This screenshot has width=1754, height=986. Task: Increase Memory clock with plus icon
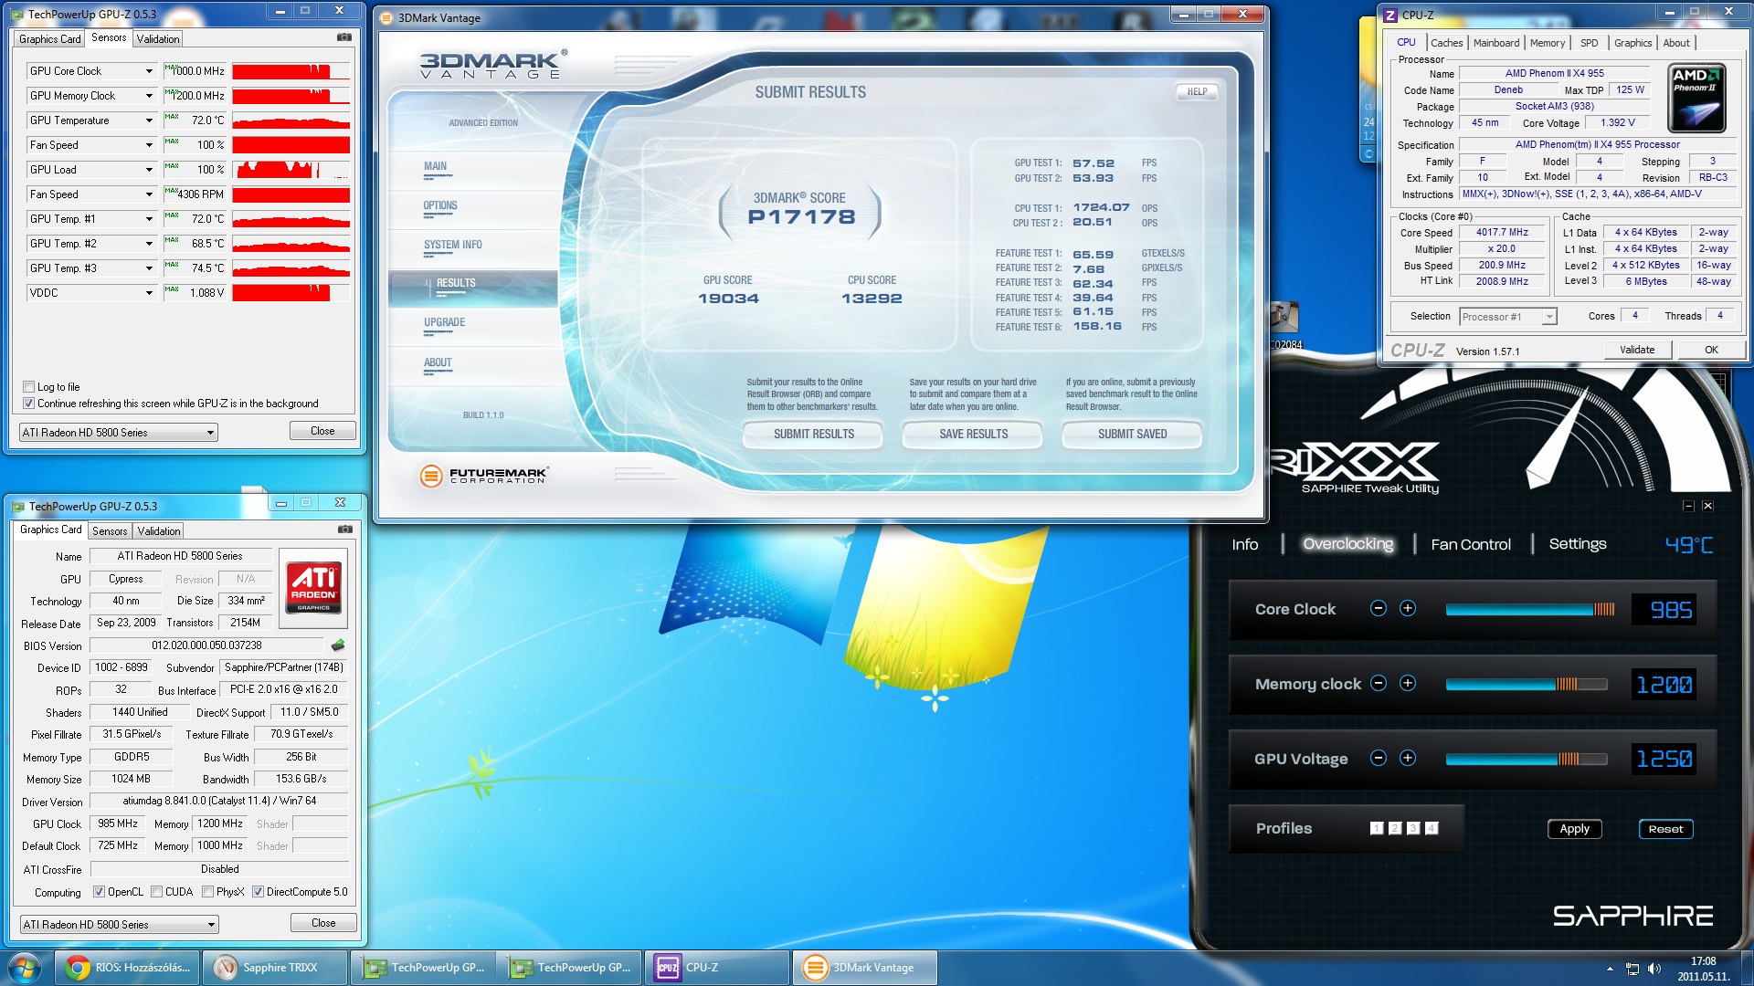1408,683
